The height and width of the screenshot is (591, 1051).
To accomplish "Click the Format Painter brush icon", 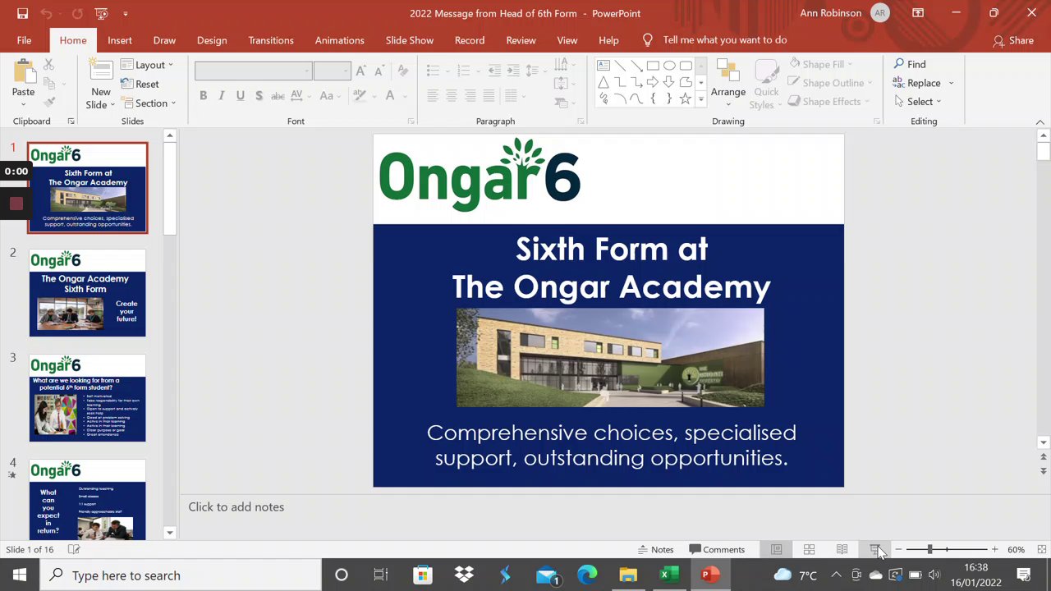I will coord(48,102).
